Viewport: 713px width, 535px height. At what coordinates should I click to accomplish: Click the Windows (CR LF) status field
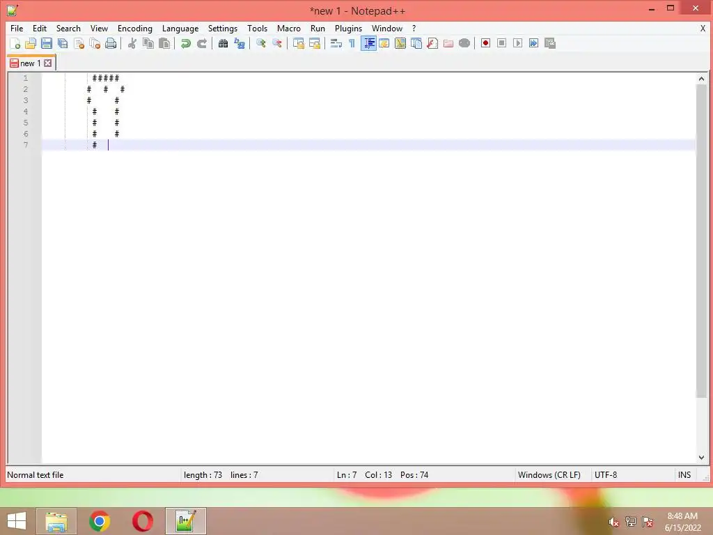tap(549, 475)
